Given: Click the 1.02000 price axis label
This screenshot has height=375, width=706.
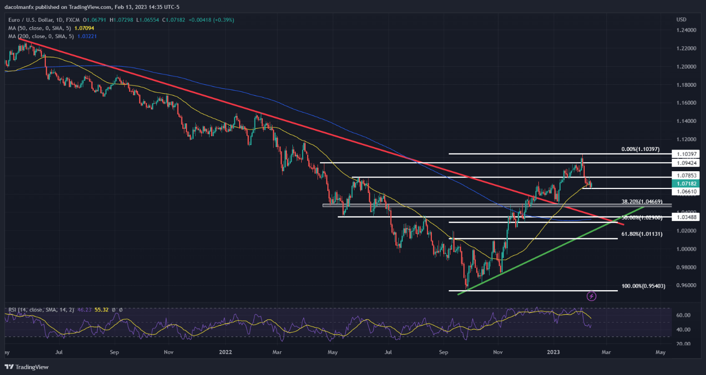Looking at the screenshot, I should tap(685, 231).
